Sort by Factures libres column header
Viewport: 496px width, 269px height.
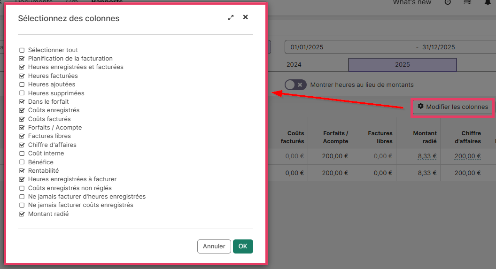(x=380, y=137)
